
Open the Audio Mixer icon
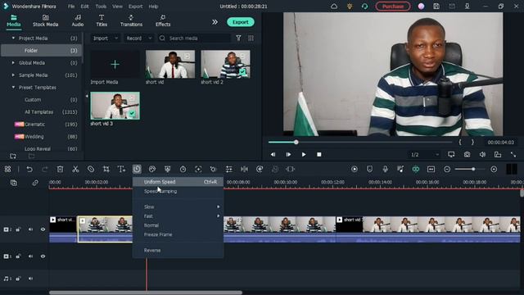400,170
